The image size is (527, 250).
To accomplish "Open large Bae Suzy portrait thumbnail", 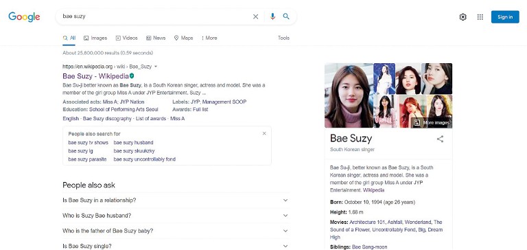I will click(349, 95).
